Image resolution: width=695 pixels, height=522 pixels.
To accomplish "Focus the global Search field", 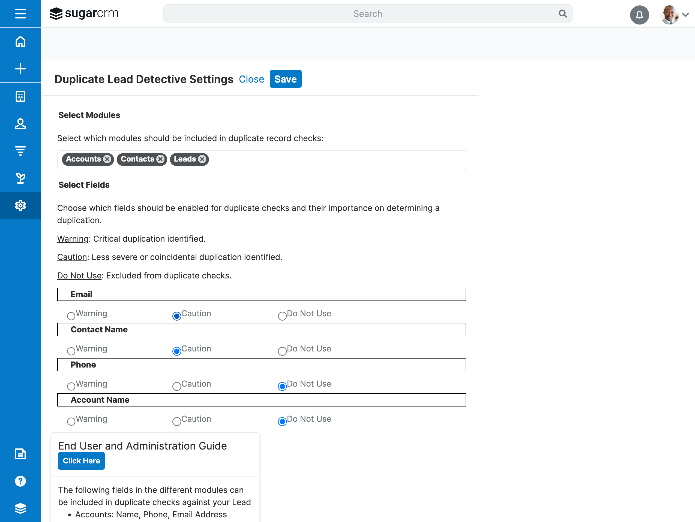I will click(x=368, y=14).
